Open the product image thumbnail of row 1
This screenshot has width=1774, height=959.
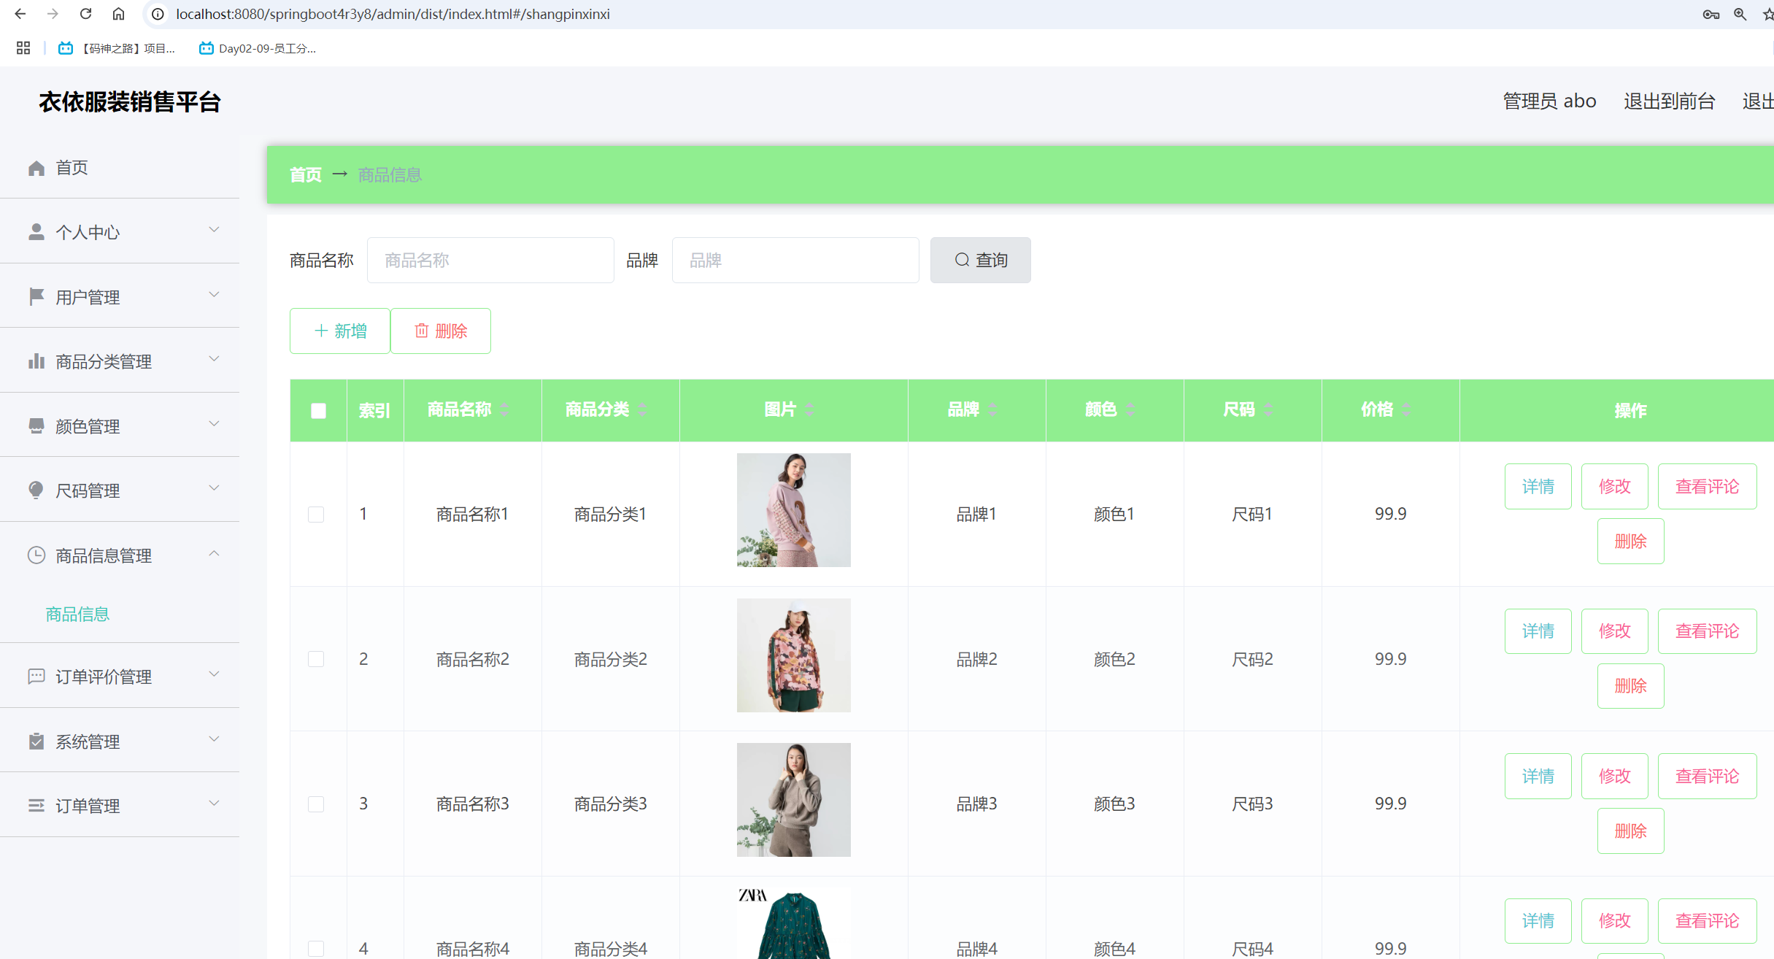point(793,509)
